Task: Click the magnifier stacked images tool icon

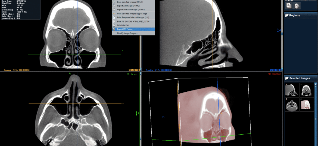Action: pyautogui.click(x=289, y=6)
